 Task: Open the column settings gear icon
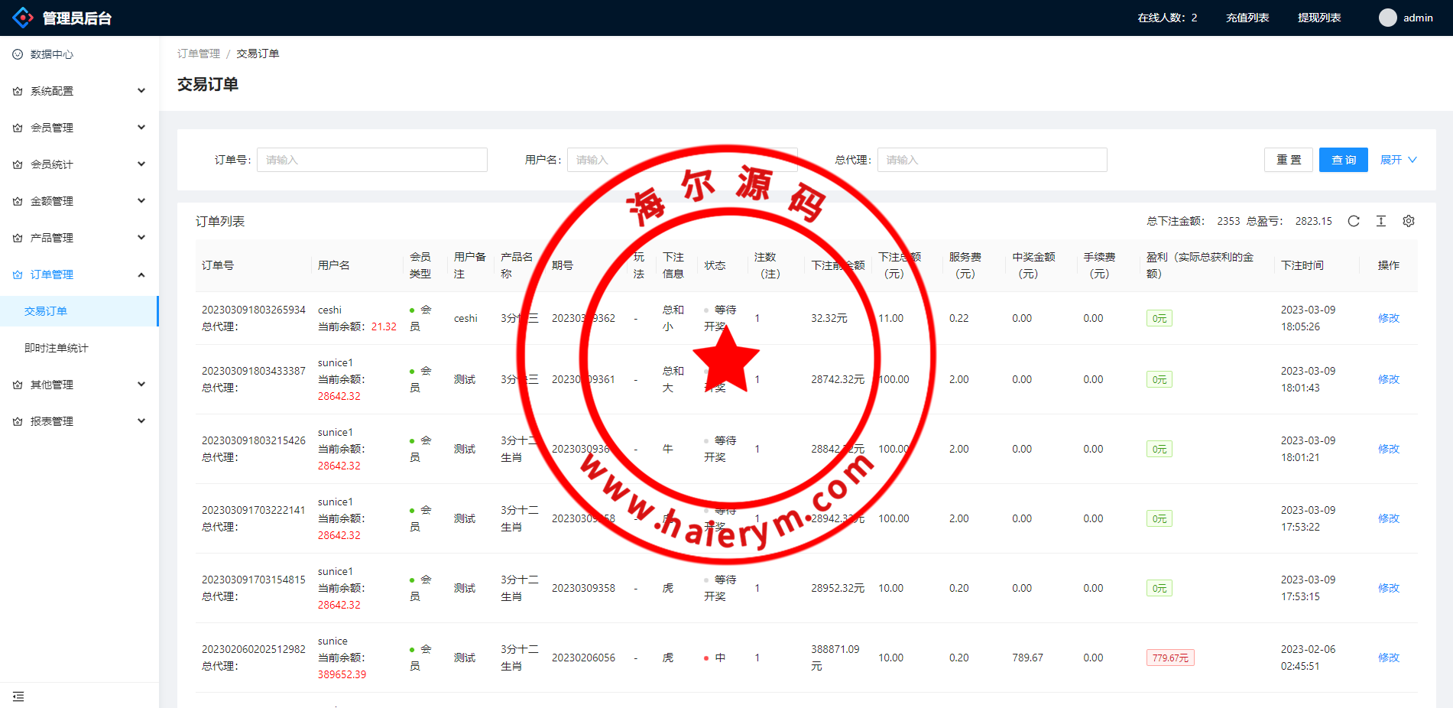[x=1409, y=221]
